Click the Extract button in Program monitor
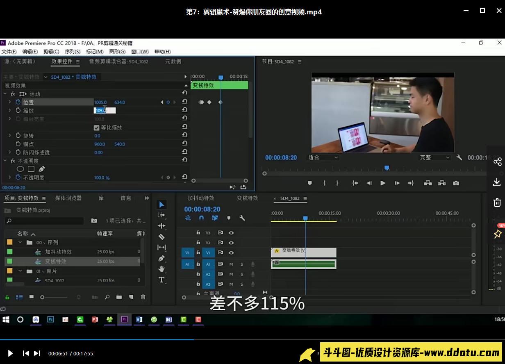The height and width of the screenshot is (364, 505). click(x=442, y=183)
